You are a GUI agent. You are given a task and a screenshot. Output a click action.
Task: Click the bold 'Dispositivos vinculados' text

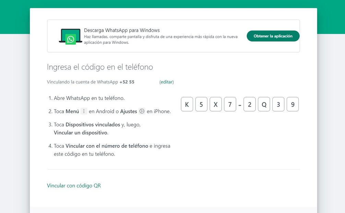pos(93,125)
